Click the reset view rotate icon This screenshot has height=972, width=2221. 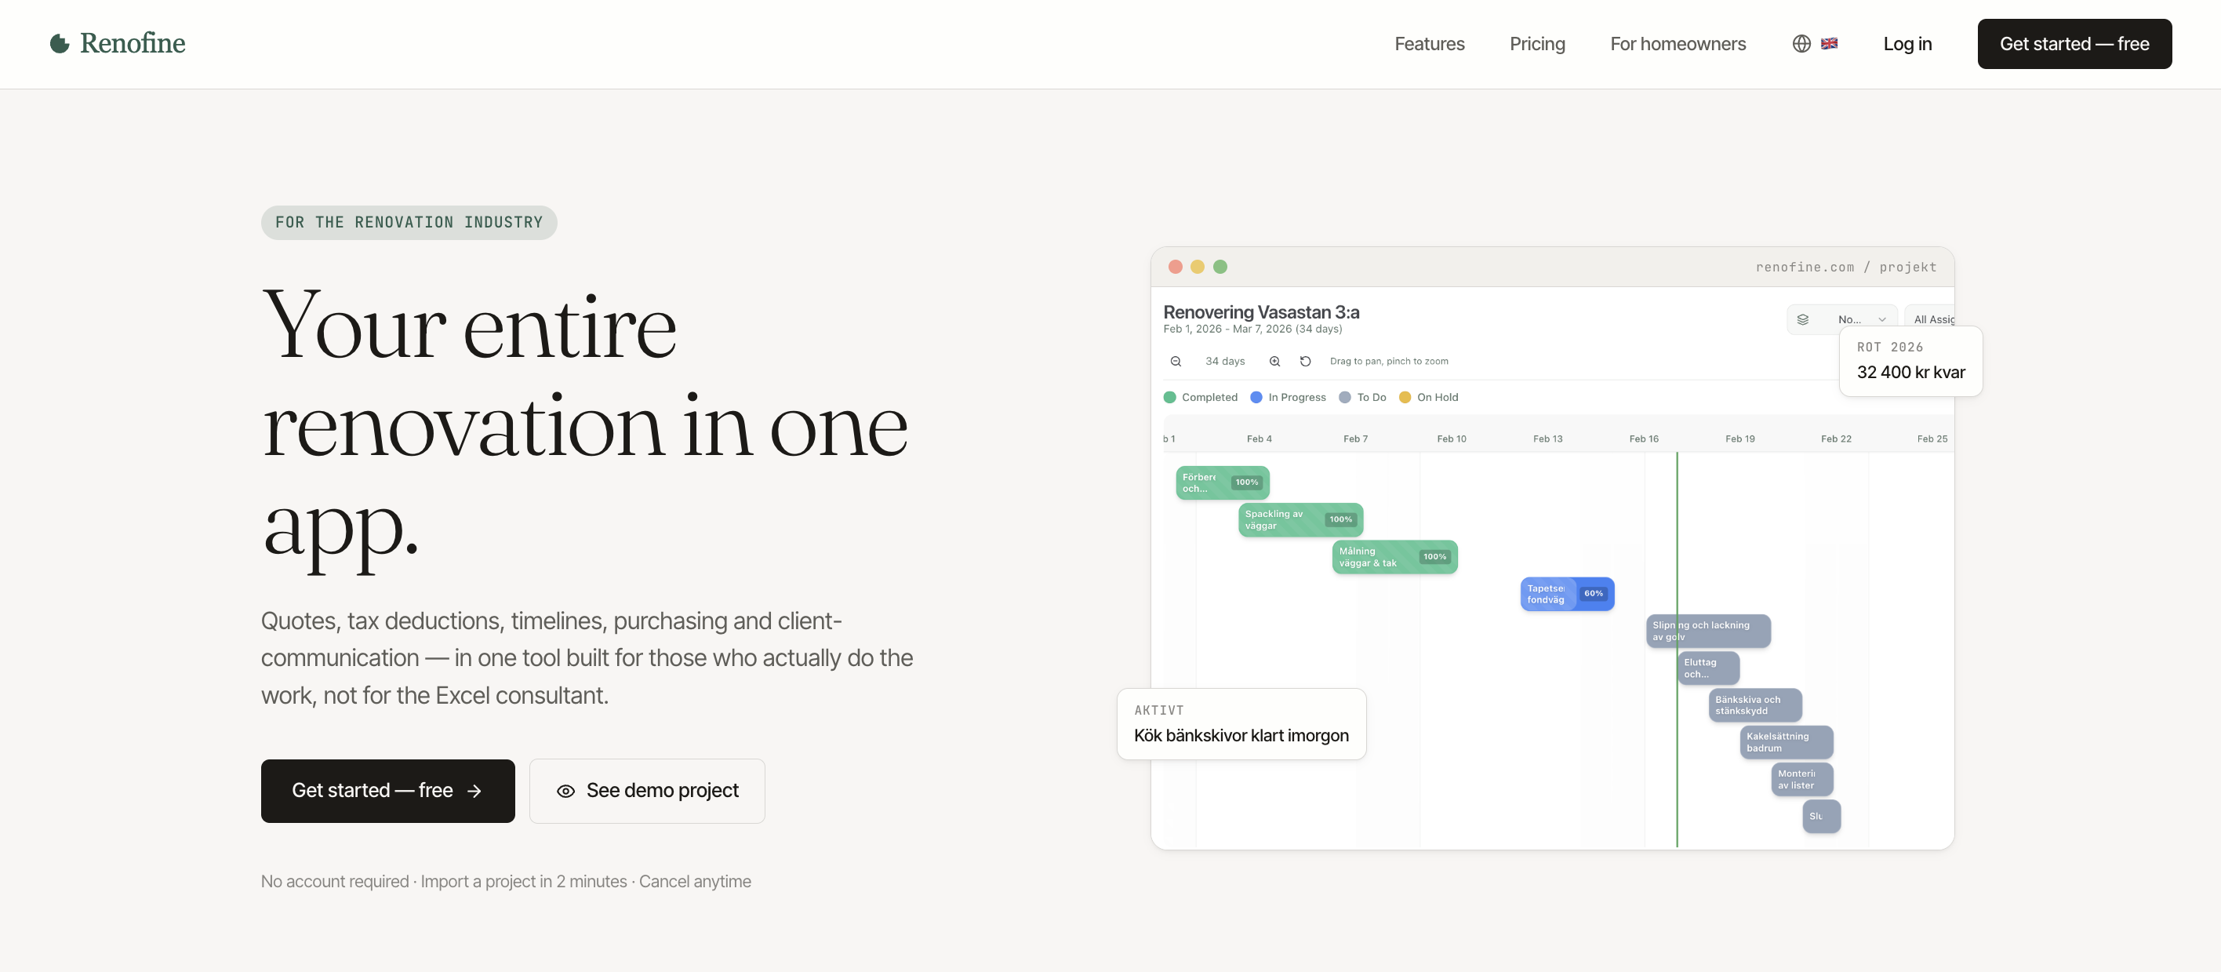[x=1305, y=362]
